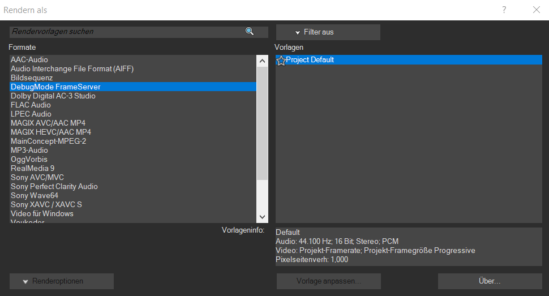Click the magnifier search icon
The height and width of the screenshot is (296, 549).
(x=250, y=32)
